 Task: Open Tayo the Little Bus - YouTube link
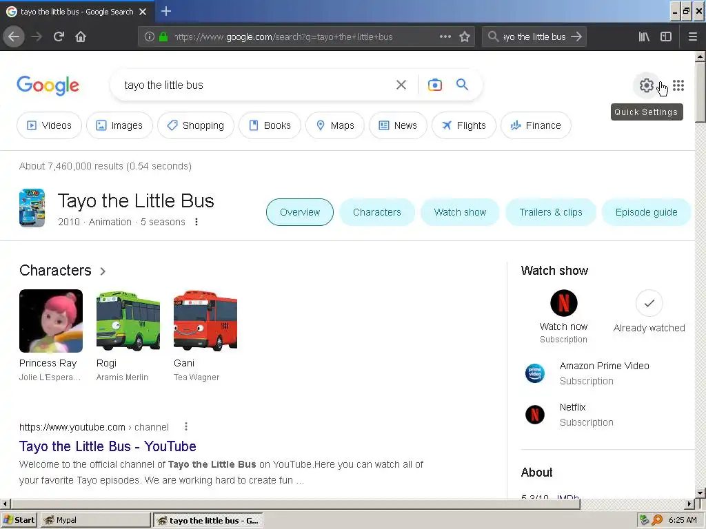click(108, 446)
